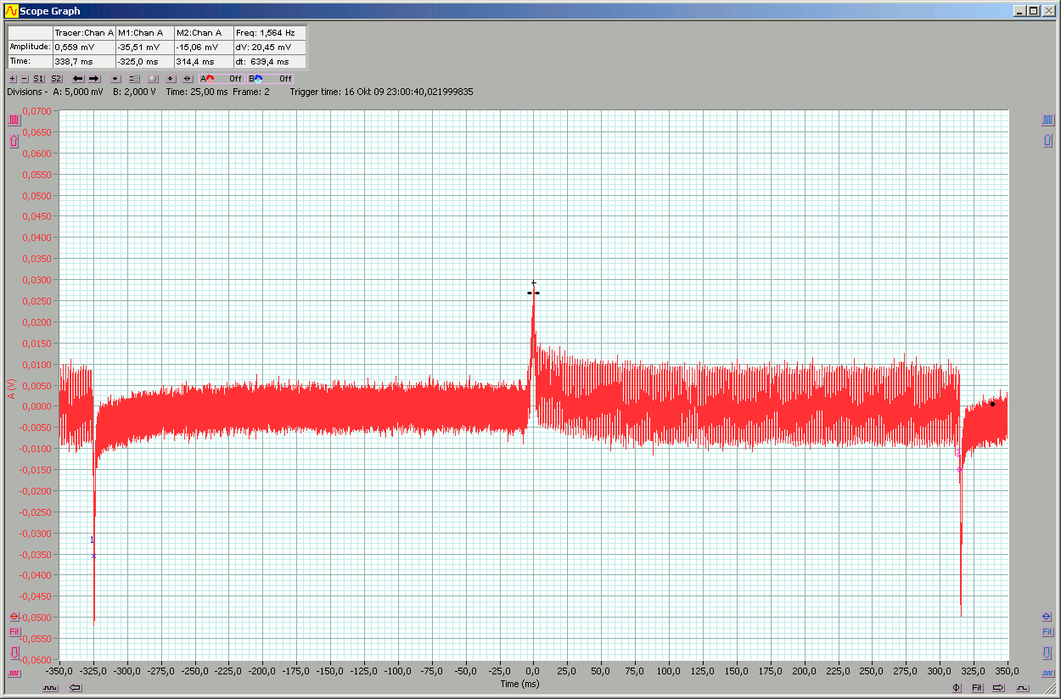Viewport: 1061px width, 699px height.
Task: Click the single dot toolbar button
Action: (115, 79)
